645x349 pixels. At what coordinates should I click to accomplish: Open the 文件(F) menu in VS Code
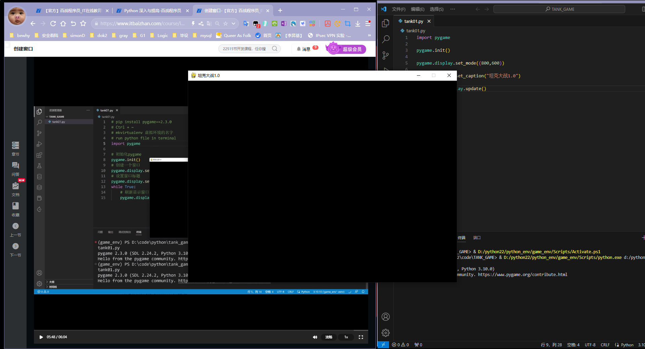(x=398, y=9)
